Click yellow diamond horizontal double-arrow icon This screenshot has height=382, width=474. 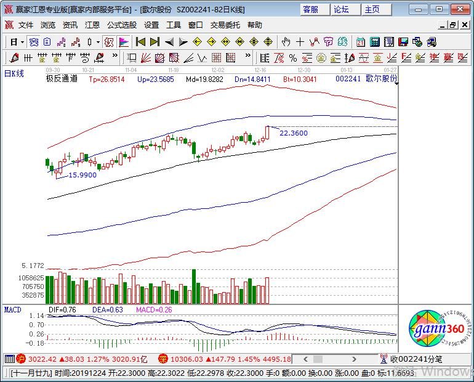coord(225,42)
